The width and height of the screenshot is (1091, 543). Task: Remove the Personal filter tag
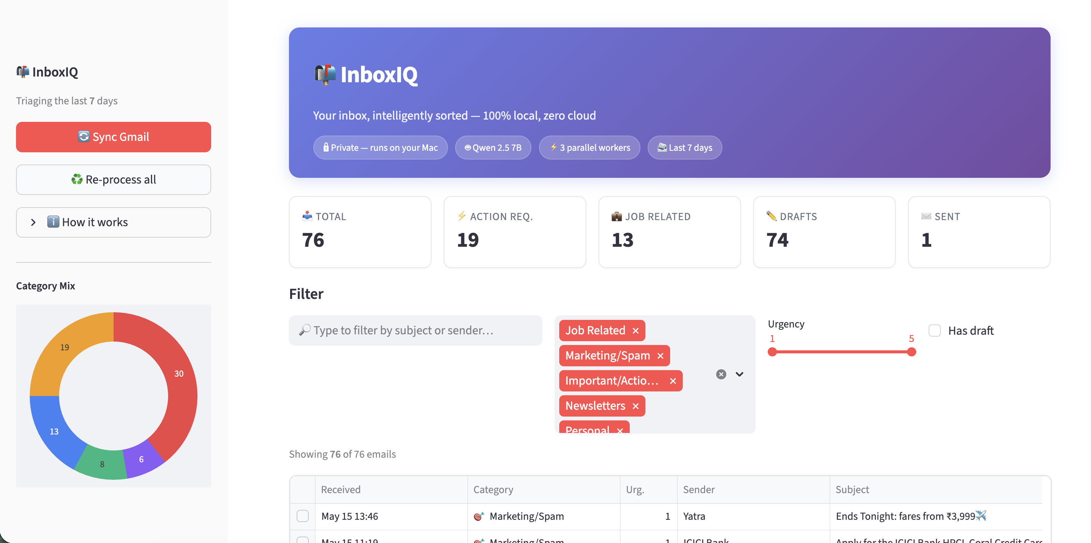(620, 430)
